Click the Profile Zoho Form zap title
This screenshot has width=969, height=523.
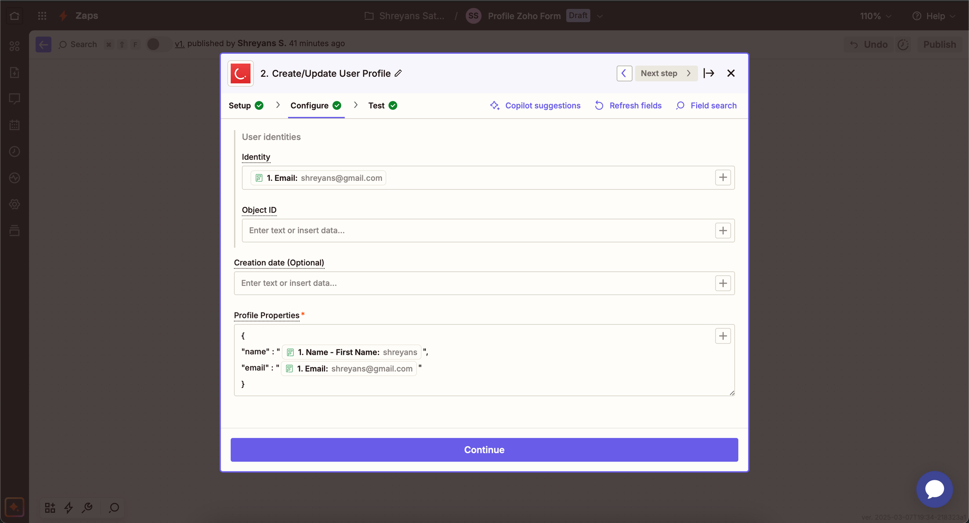click(x=524, y=16)
